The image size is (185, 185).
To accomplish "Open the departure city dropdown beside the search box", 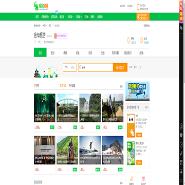I will coord(69,67).
